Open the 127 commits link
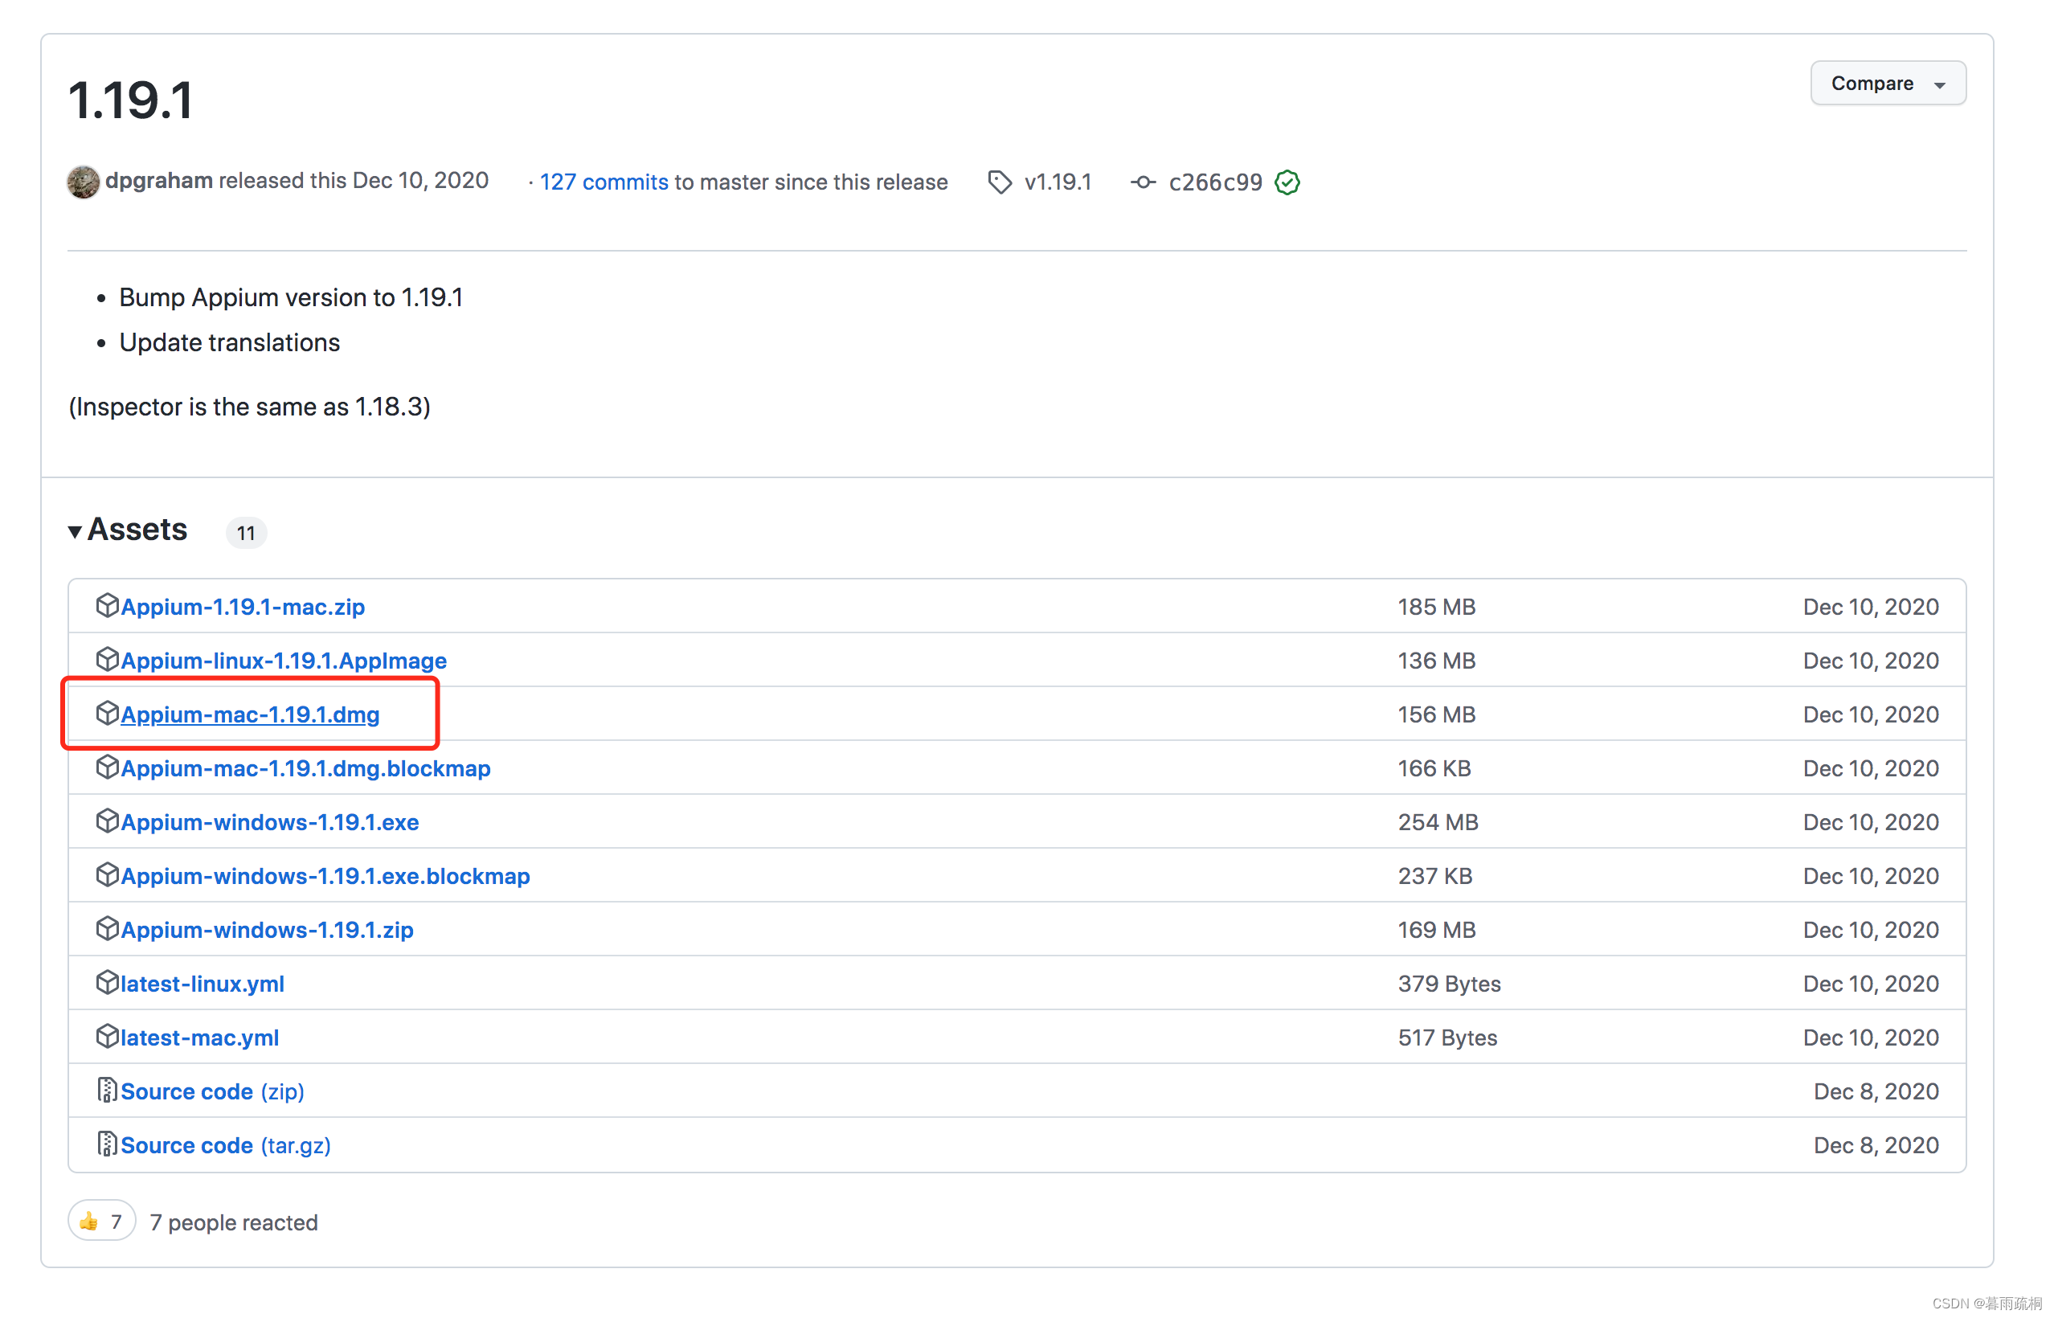This screenshot has width=2054, height=1318. point(604,182)
